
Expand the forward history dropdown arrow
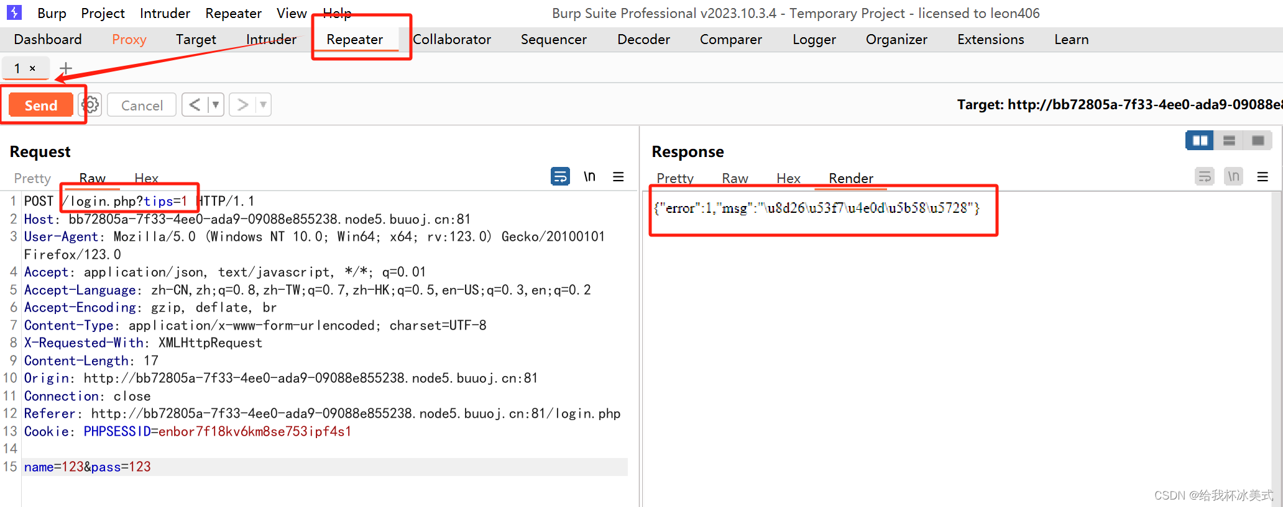tap(264, 105)
